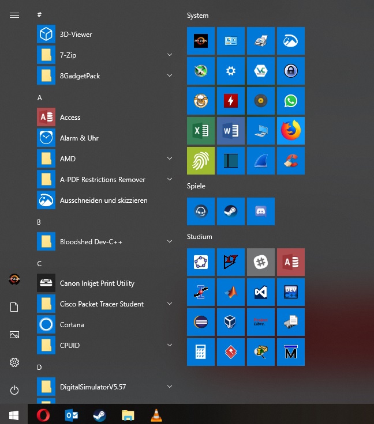The width and height of the screenshot is (374, 424).
Task: Open the GeoGebra tile
Action: [x=201, y=262]
